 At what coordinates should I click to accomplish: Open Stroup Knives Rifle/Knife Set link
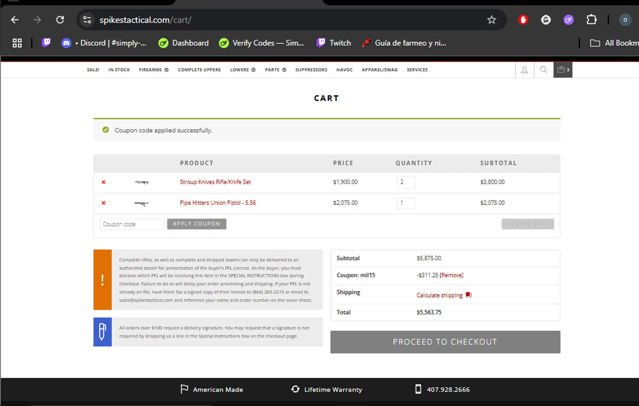point(215,182)
